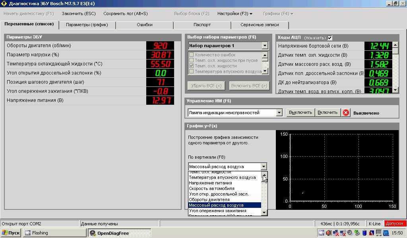
Task: Toggle Количество ошибок checkbox
Action: coord(191,55)
